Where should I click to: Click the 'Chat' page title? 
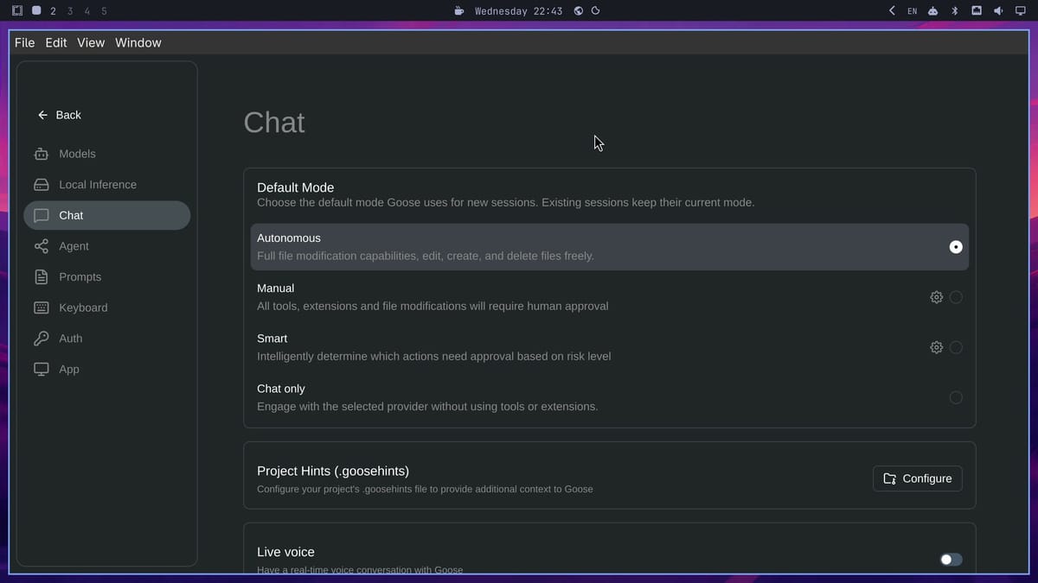click(x=274, y=123)
